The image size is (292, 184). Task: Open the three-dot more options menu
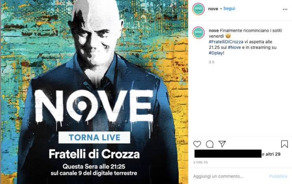[x=285, y=9]
